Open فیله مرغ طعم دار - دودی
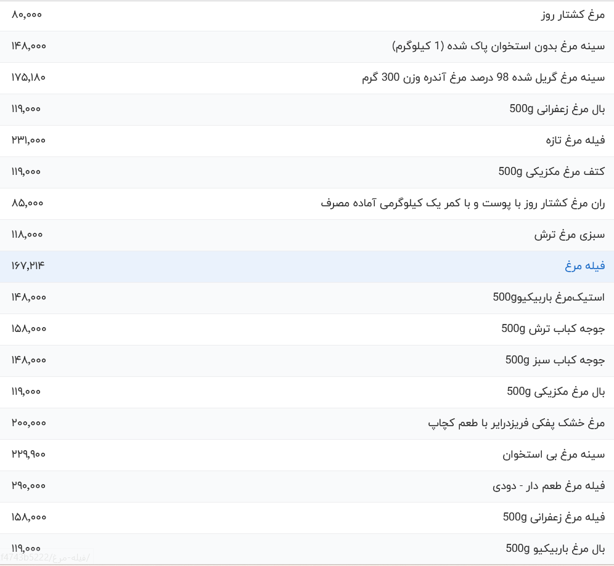This screenshot has width=614, height=566. pos(549,486)
